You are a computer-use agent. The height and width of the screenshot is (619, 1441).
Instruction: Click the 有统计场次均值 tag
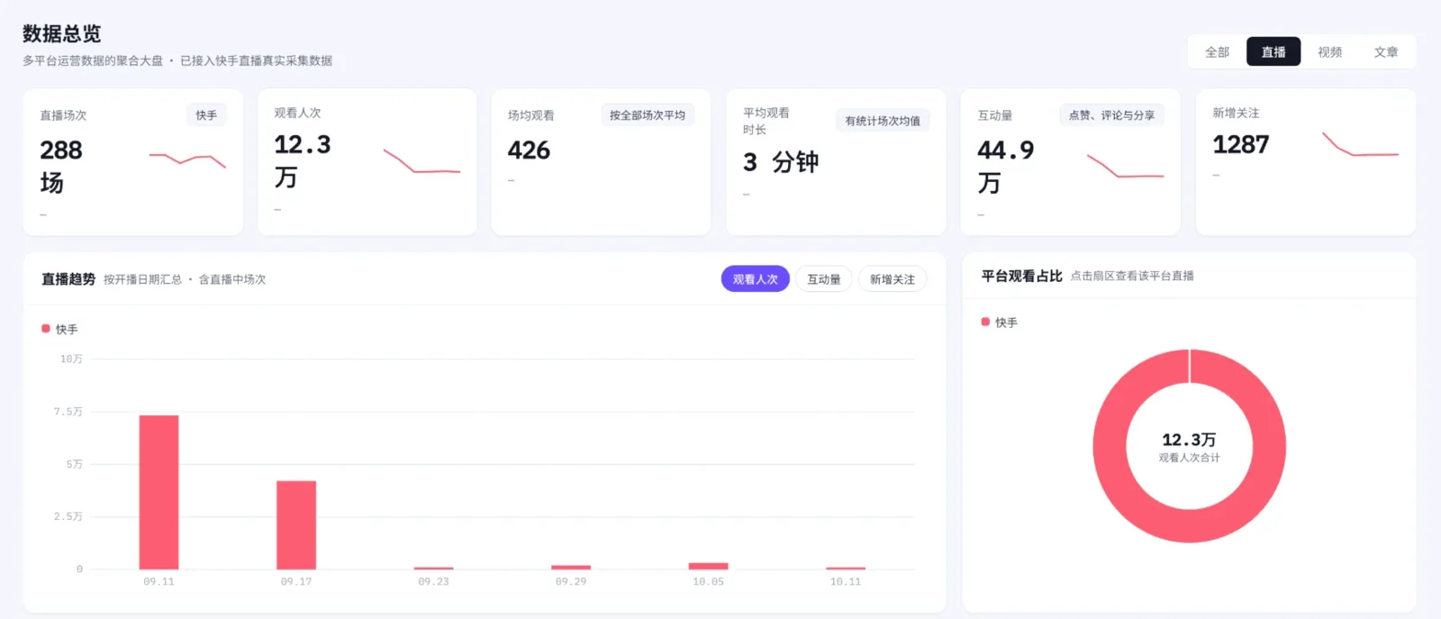coord(883,121)
